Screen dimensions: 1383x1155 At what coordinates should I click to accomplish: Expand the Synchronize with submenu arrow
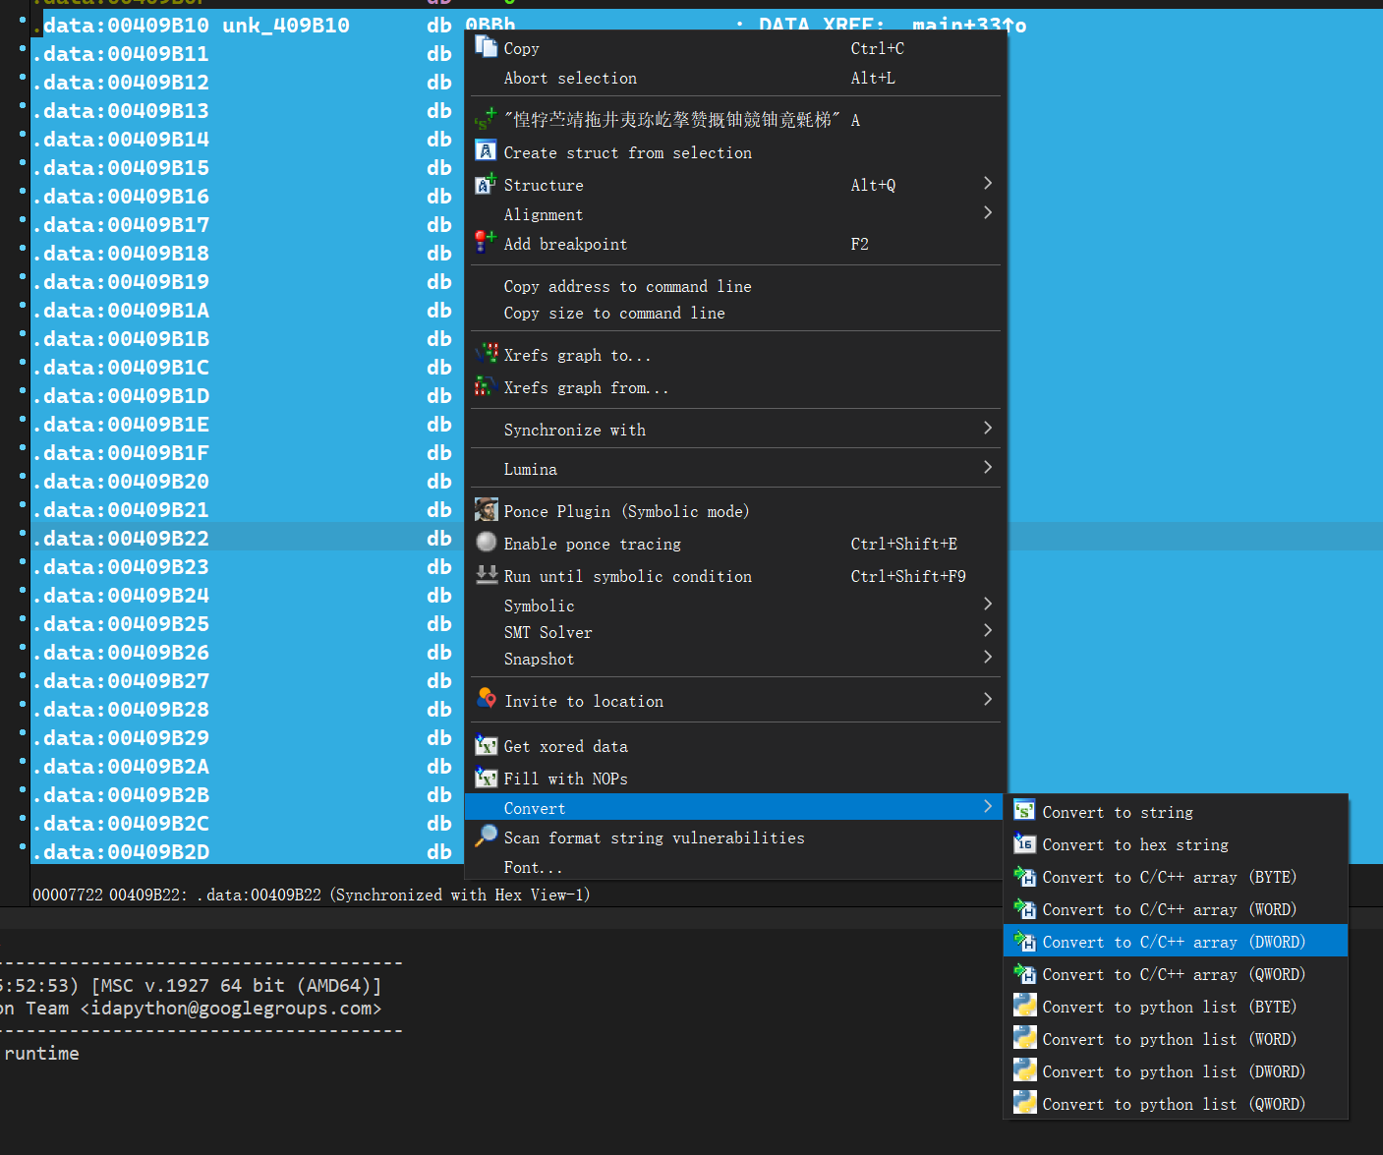pyautogui.click(x=988, y=428)
